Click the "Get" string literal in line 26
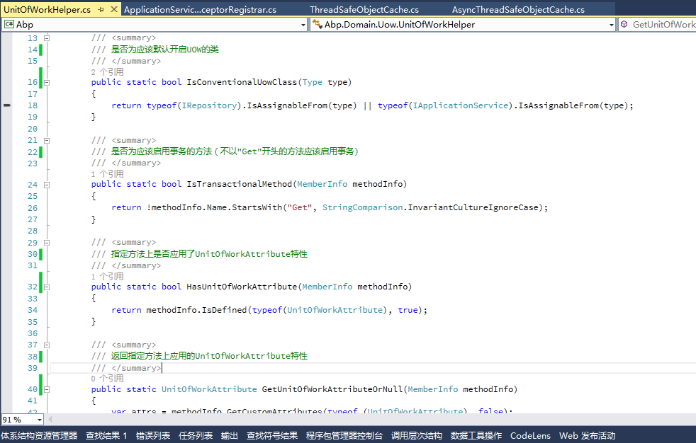Screen dimensions: 696x443 (300, 208)
